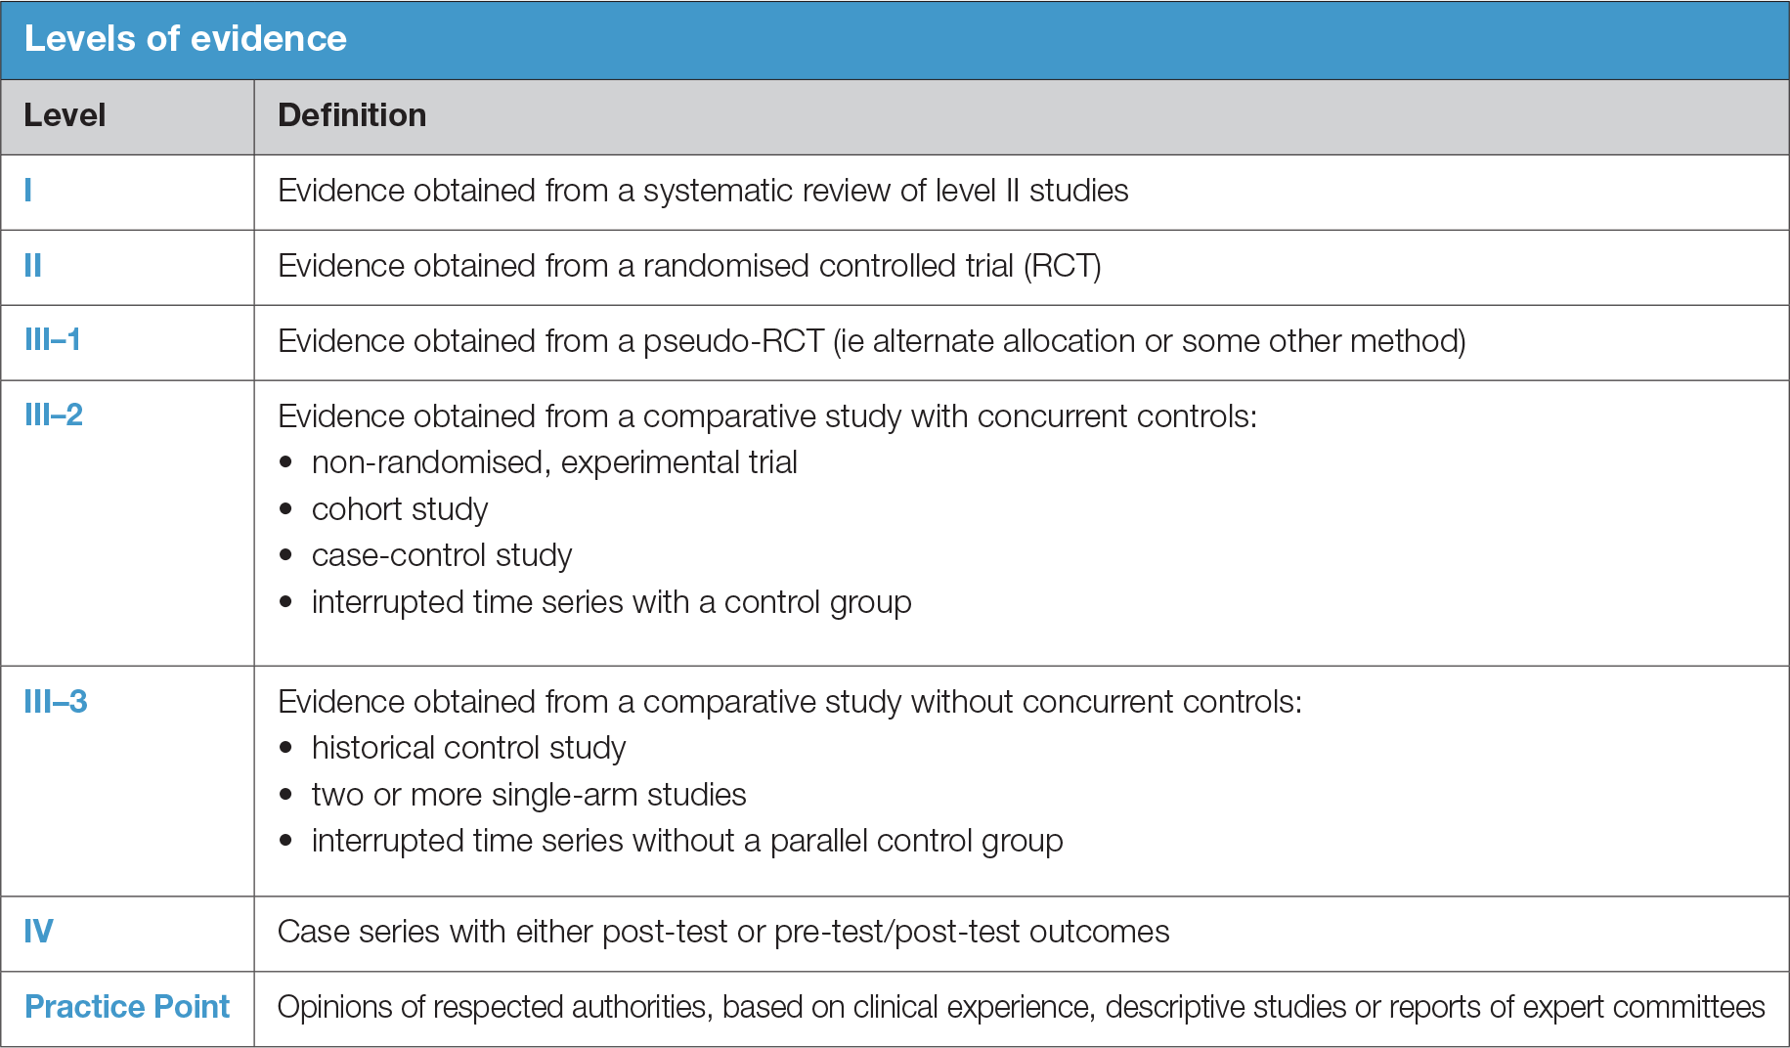
Task: Open the "III–2" level label
Action: pos(54,415)
